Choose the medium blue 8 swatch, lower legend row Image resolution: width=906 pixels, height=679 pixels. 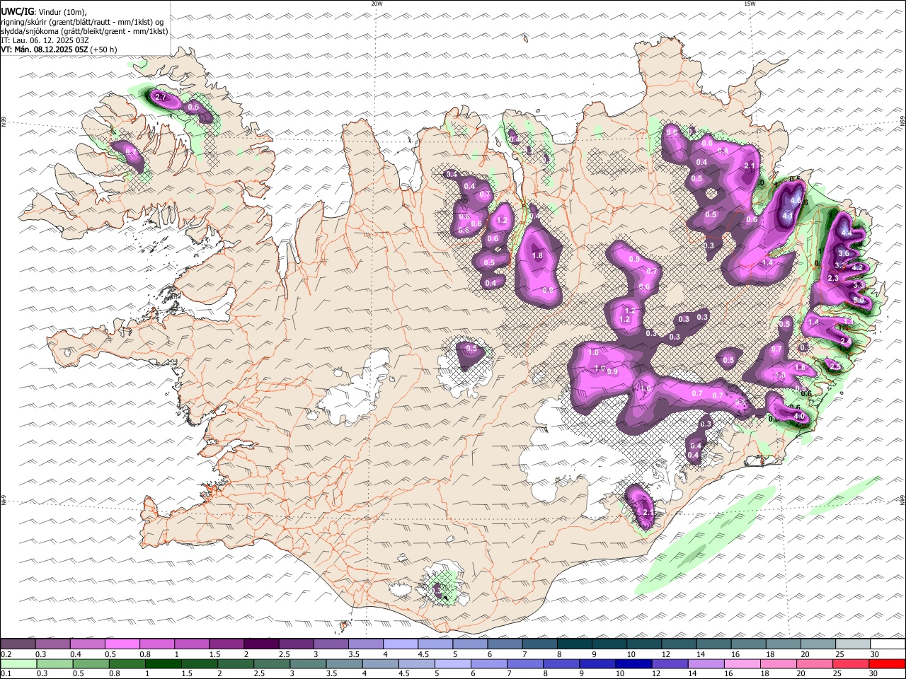click(x=561, y=663)
